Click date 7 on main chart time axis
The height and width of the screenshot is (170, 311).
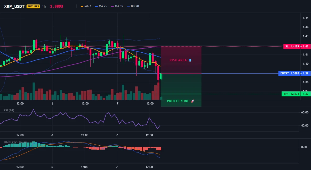tap(117, 103)
